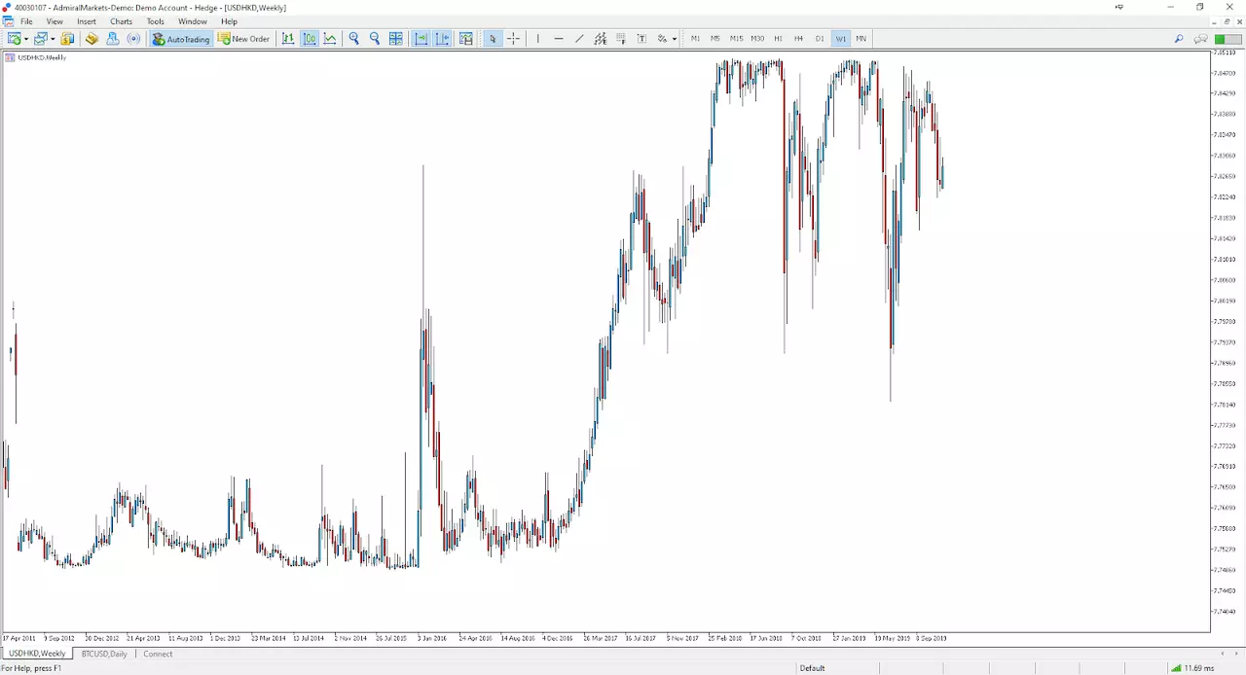The image size is (1246, 675).
Task: Switch to the USDHKD,Weekly chart tab
Action: point(38,654)
